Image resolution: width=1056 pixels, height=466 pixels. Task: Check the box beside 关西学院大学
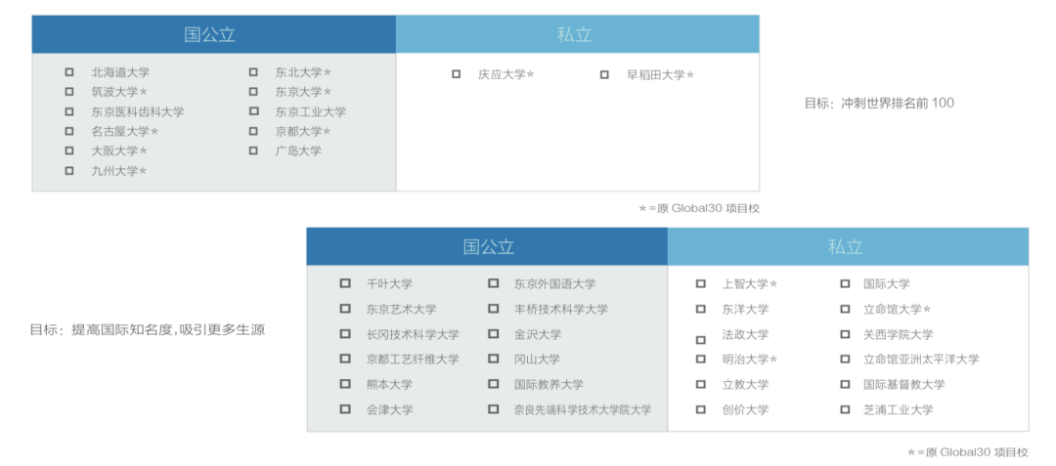[845, 333]
